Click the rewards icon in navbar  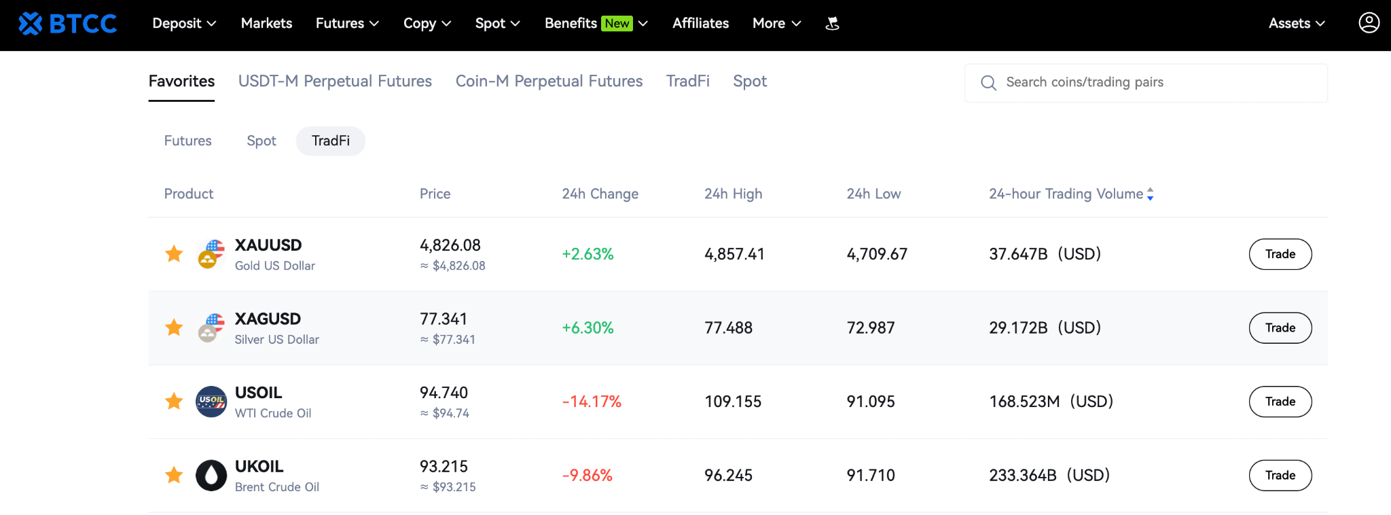point(832,24)
